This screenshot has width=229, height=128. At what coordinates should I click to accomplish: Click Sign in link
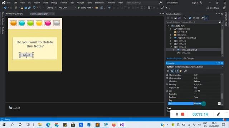coord(195,3)
